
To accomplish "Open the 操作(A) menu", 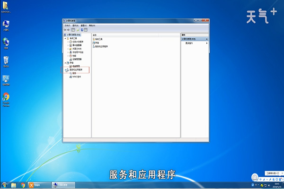I will (x=75, y=26).
